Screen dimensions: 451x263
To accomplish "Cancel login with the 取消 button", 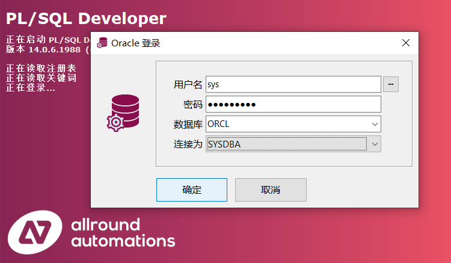I will (271, 190).
